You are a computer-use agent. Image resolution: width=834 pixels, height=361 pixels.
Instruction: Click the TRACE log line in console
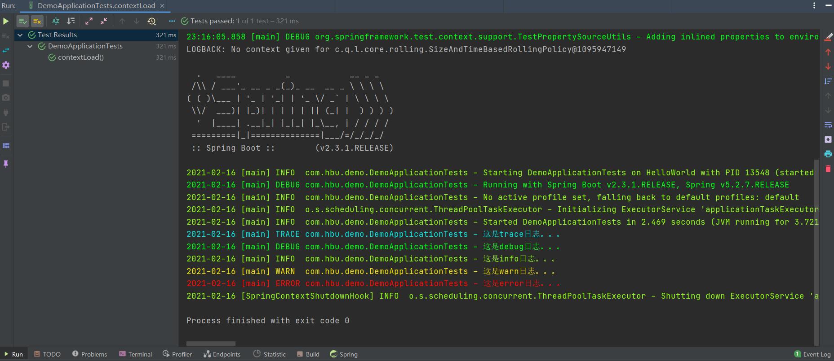pos(373,235)
